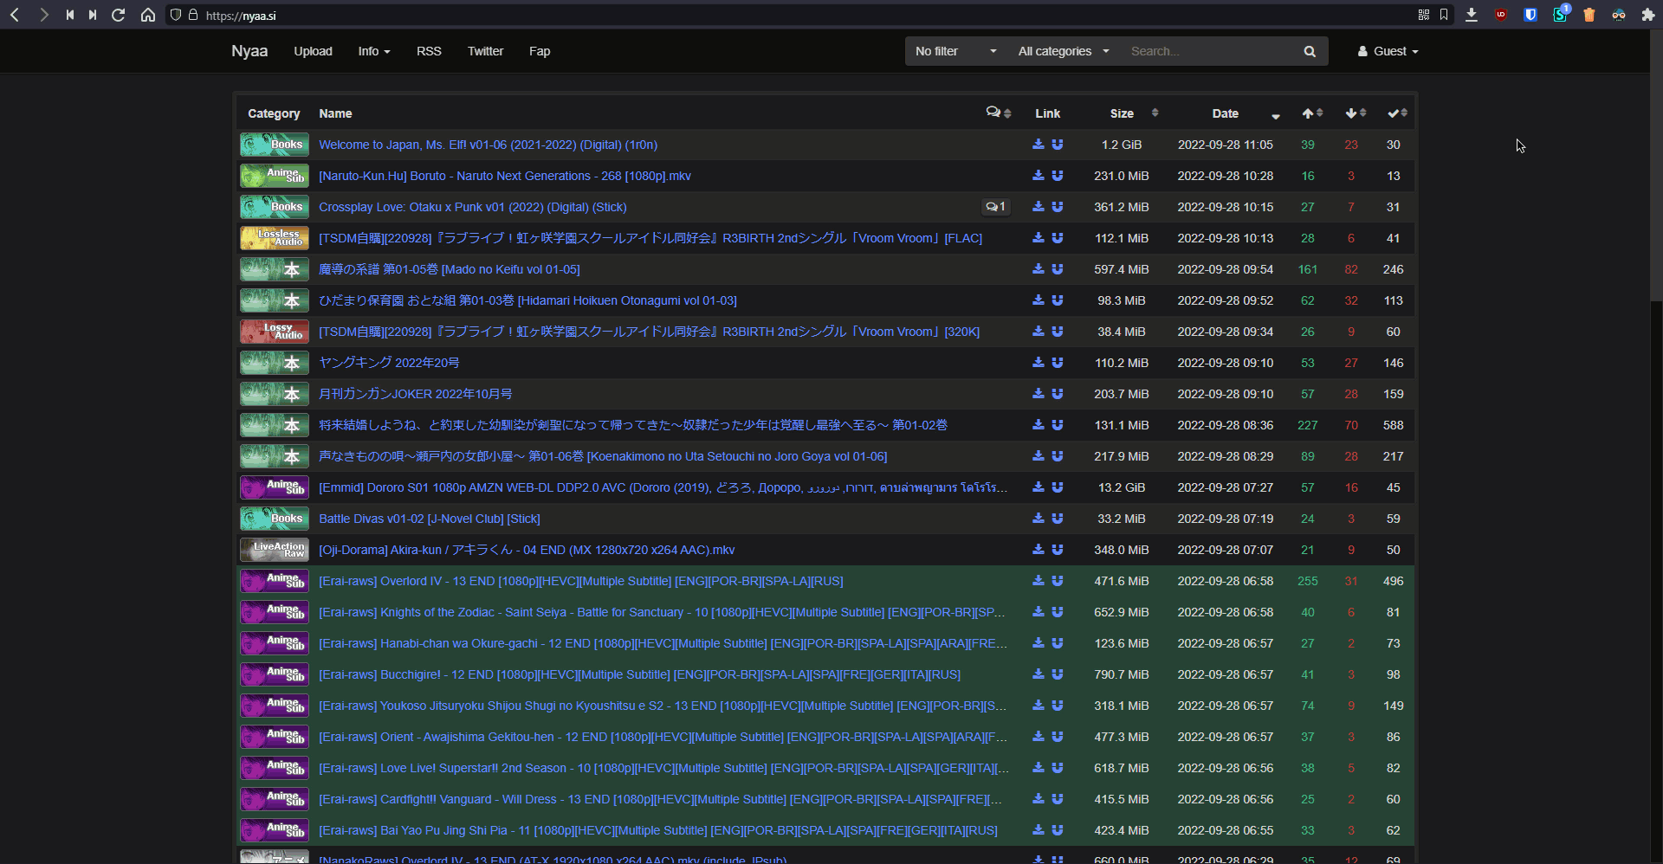1663x864 pixels.
Task: Click date 2022-09-28 09:54
Action: tap(1225, 269)
